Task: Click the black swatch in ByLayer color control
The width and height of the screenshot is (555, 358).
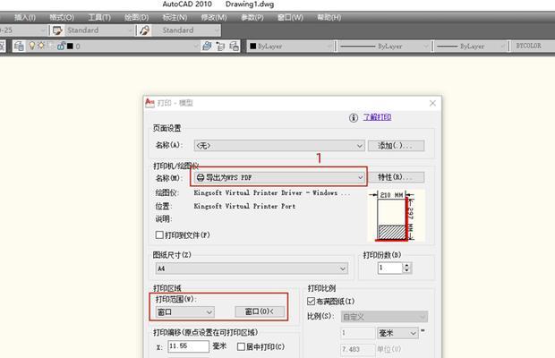Action: pyautogui.click(x=252, y=46)
